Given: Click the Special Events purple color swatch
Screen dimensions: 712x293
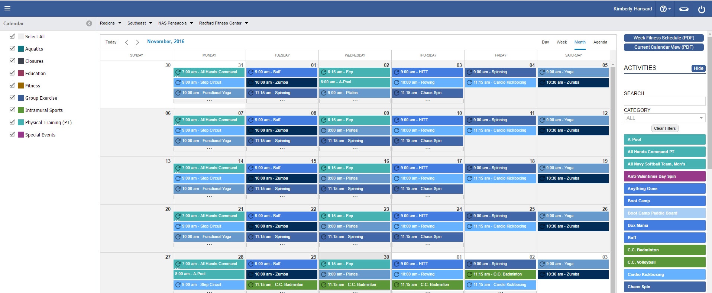Looking at the screenshot, I should click(x=21, y=135).
